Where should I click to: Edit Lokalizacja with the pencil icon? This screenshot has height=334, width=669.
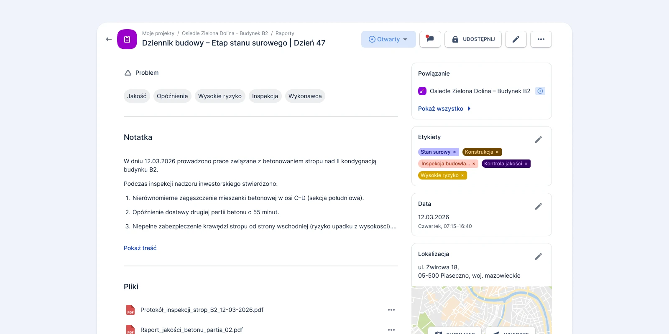click(x=538, y=256)
